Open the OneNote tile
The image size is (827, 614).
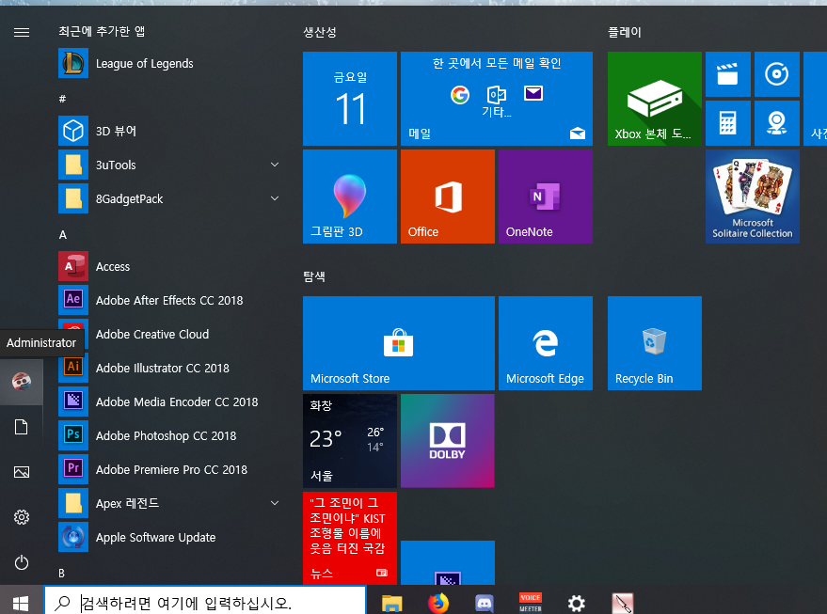tap(546, 197)
